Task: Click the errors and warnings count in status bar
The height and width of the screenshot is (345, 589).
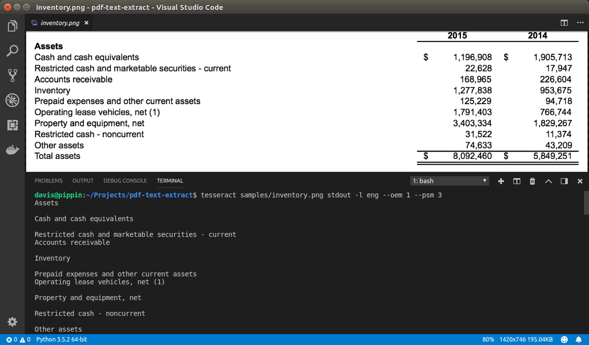Action: (18, 340)
